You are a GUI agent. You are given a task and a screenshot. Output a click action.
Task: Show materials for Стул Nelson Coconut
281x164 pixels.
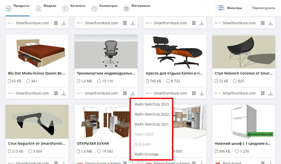click(263, 93)
